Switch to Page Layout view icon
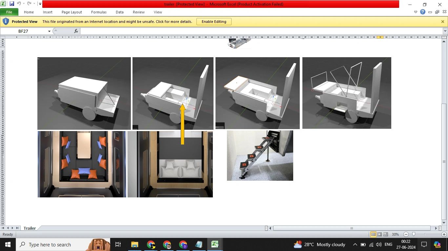 click(x=379, y=234)
